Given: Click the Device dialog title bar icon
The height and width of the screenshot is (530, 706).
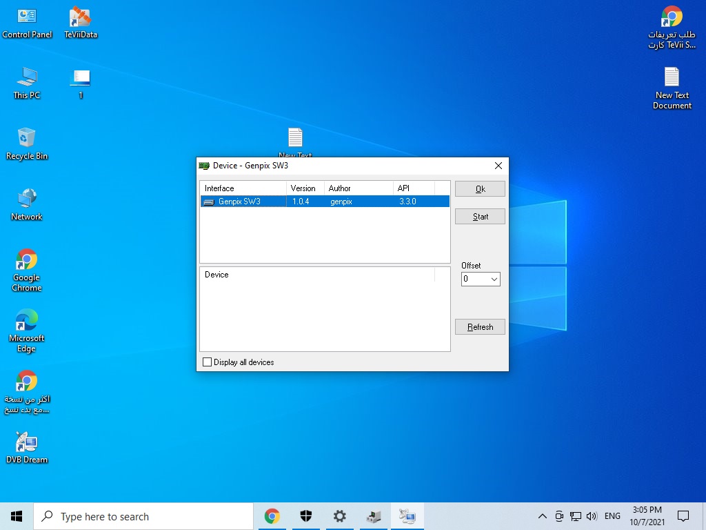Looking at the screenshot, I should click(204, 166).
